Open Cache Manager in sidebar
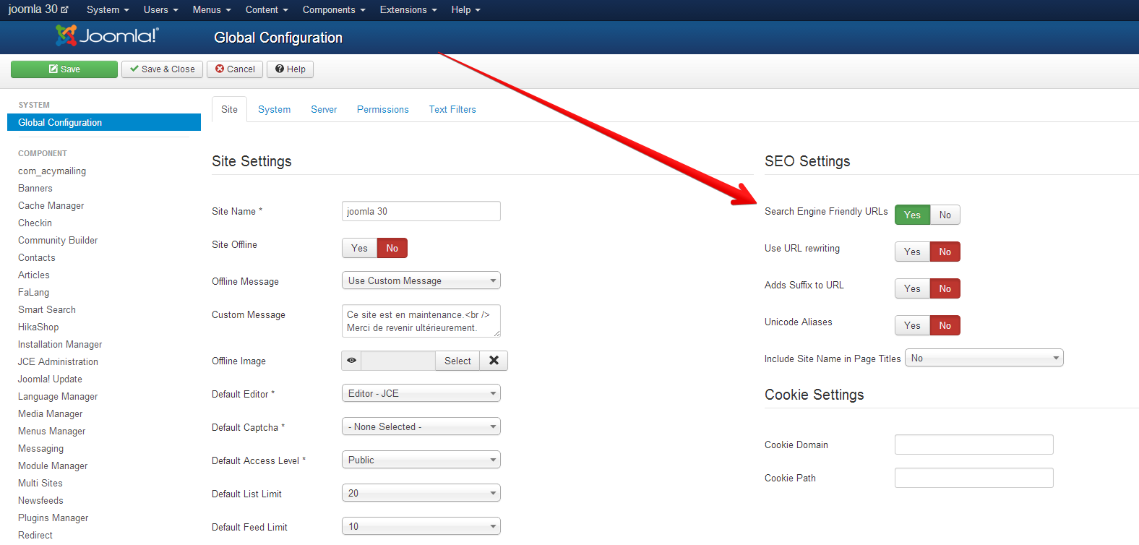The height and width of the screenshot is (545, 1139). (x=51, y=205)
